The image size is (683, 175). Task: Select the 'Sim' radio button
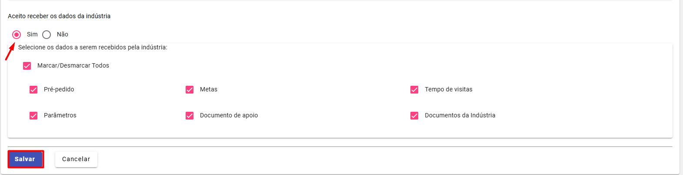point(17,35)
